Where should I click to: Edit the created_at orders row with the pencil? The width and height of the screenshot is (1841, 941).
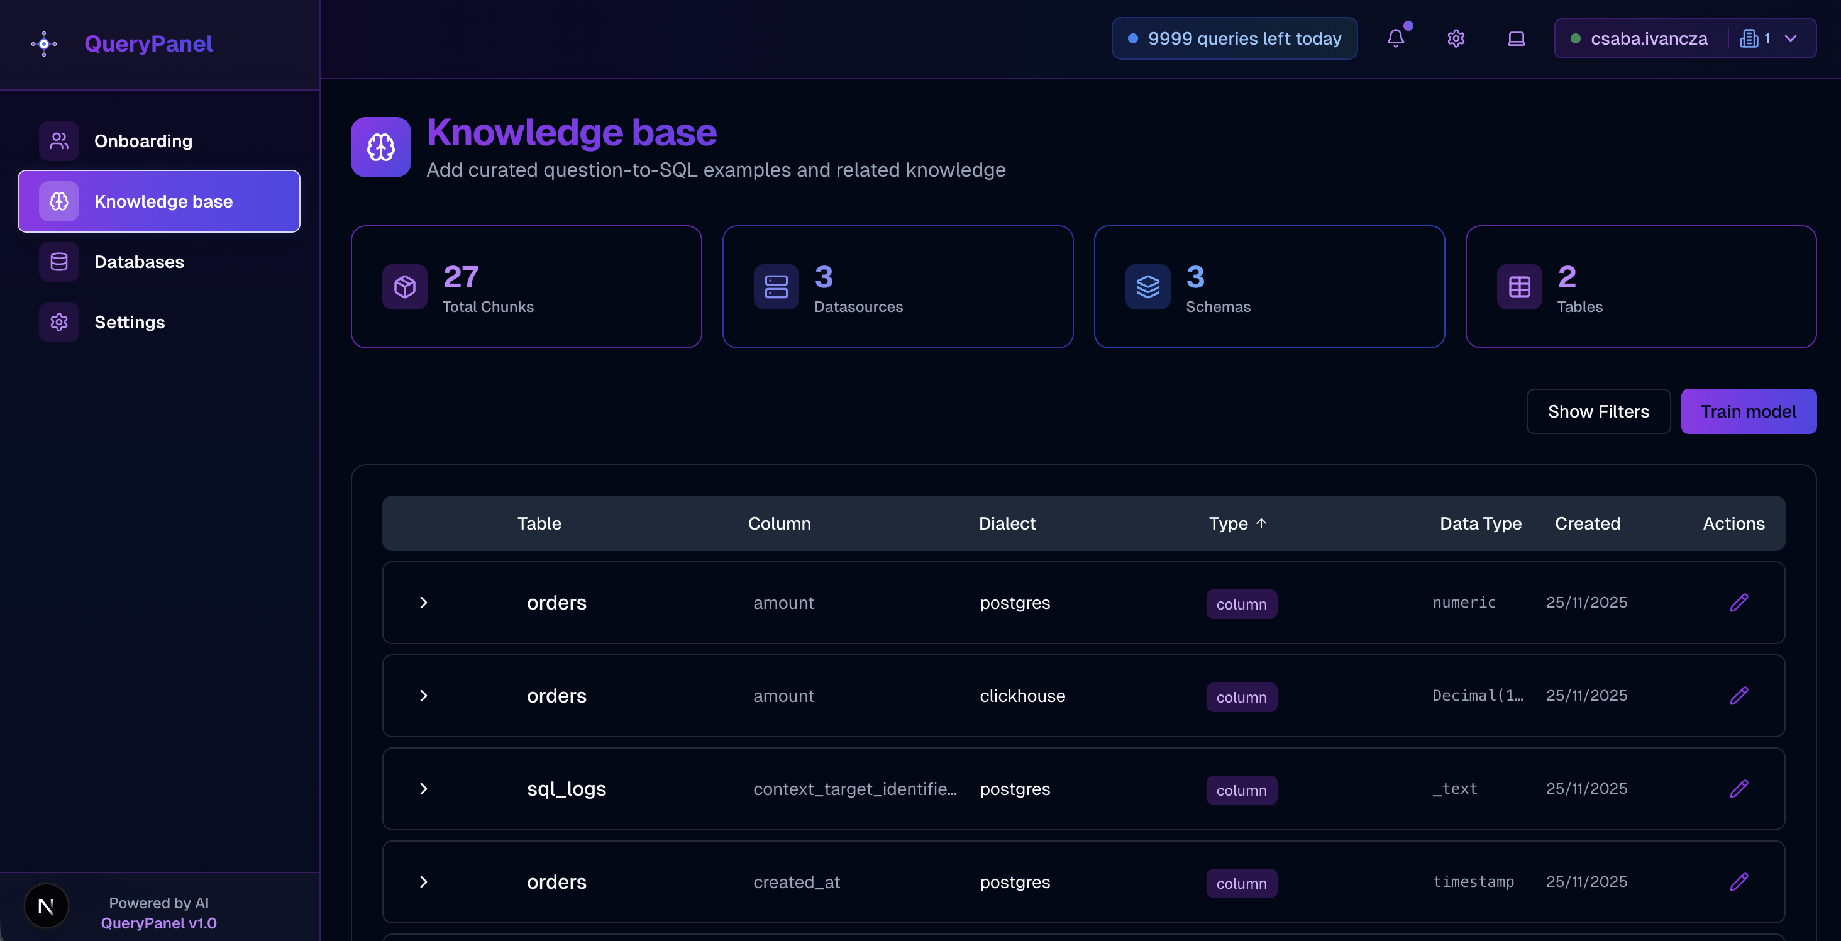1740,882
